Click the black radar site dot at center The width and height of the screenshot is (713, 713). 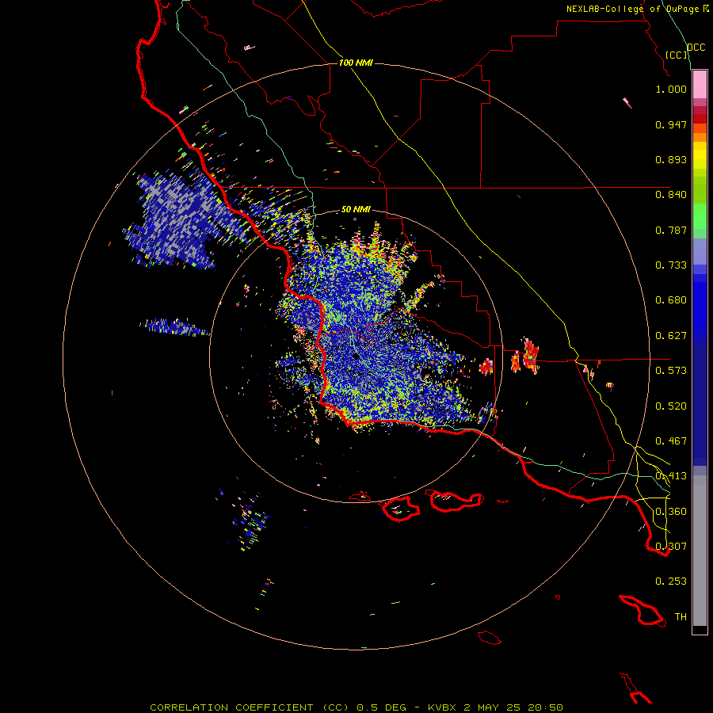click(356, 356)
